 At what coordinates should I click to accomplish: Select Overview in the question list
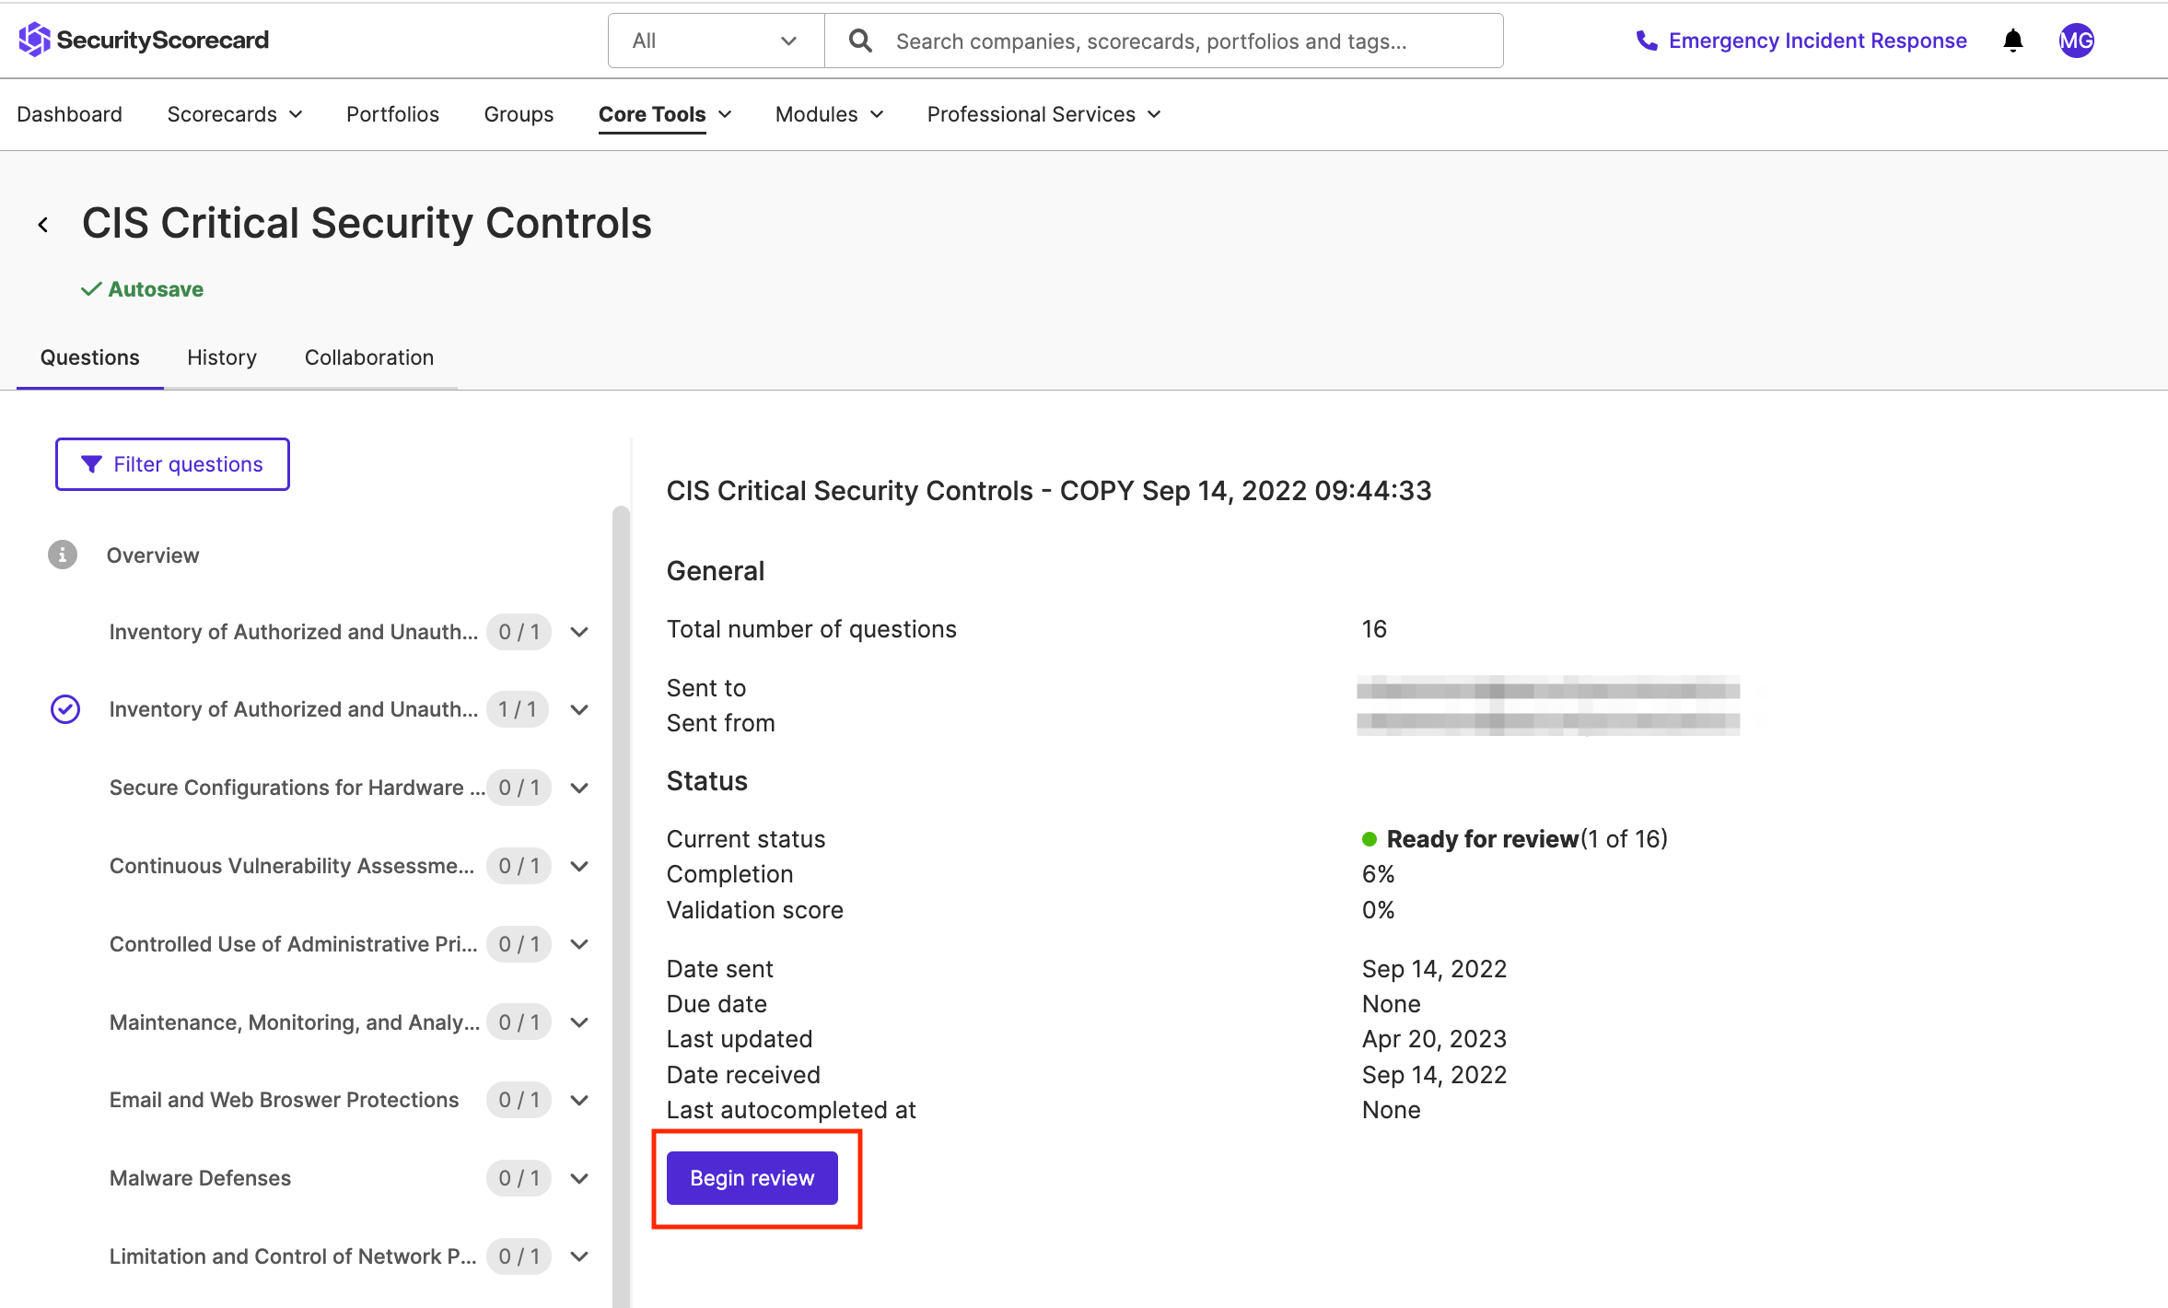(x=153, y=555)
